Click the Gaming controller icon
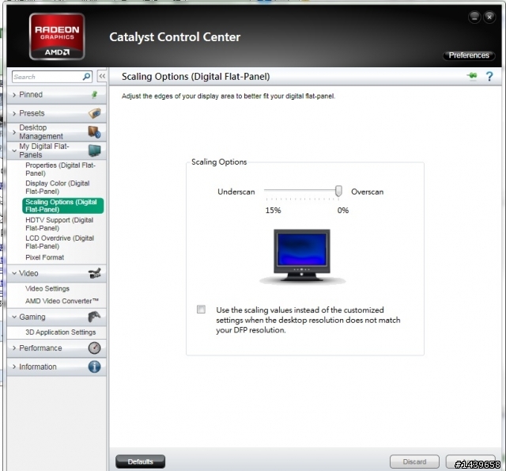The height and width of the screenshot is (471, 506). [95, 317]
